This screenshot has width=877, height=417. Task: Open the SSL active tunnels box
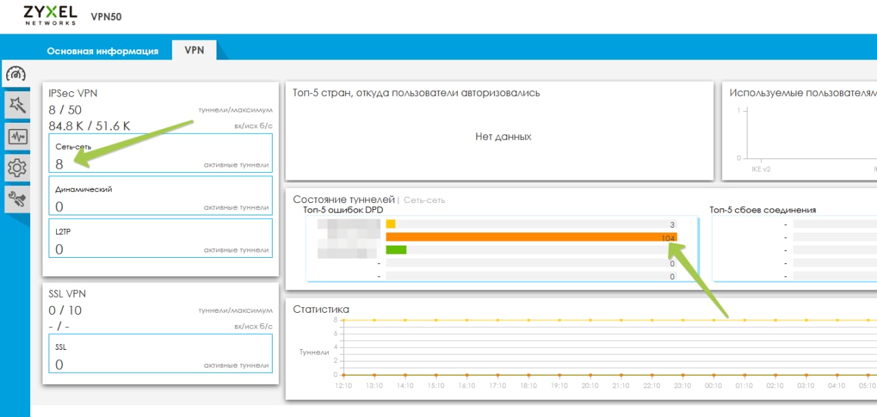160,353
